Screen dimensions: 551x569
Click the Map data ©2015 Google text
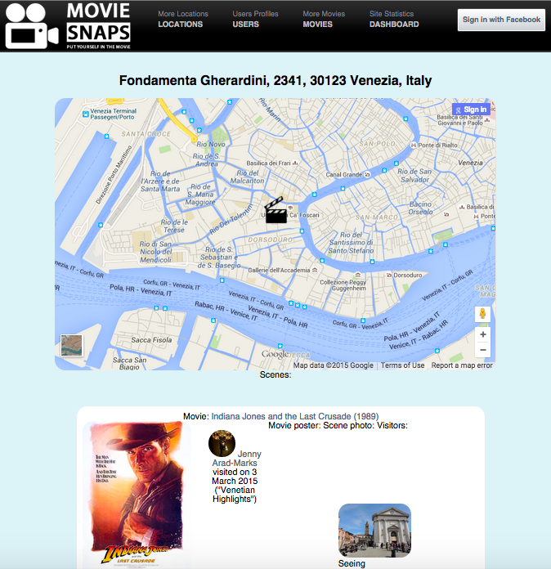(x=334, y=365)
